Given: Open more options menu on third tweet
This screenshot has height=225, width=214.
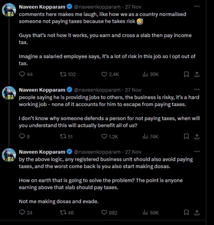Looking at the screenshot, I should click(197, 152).
